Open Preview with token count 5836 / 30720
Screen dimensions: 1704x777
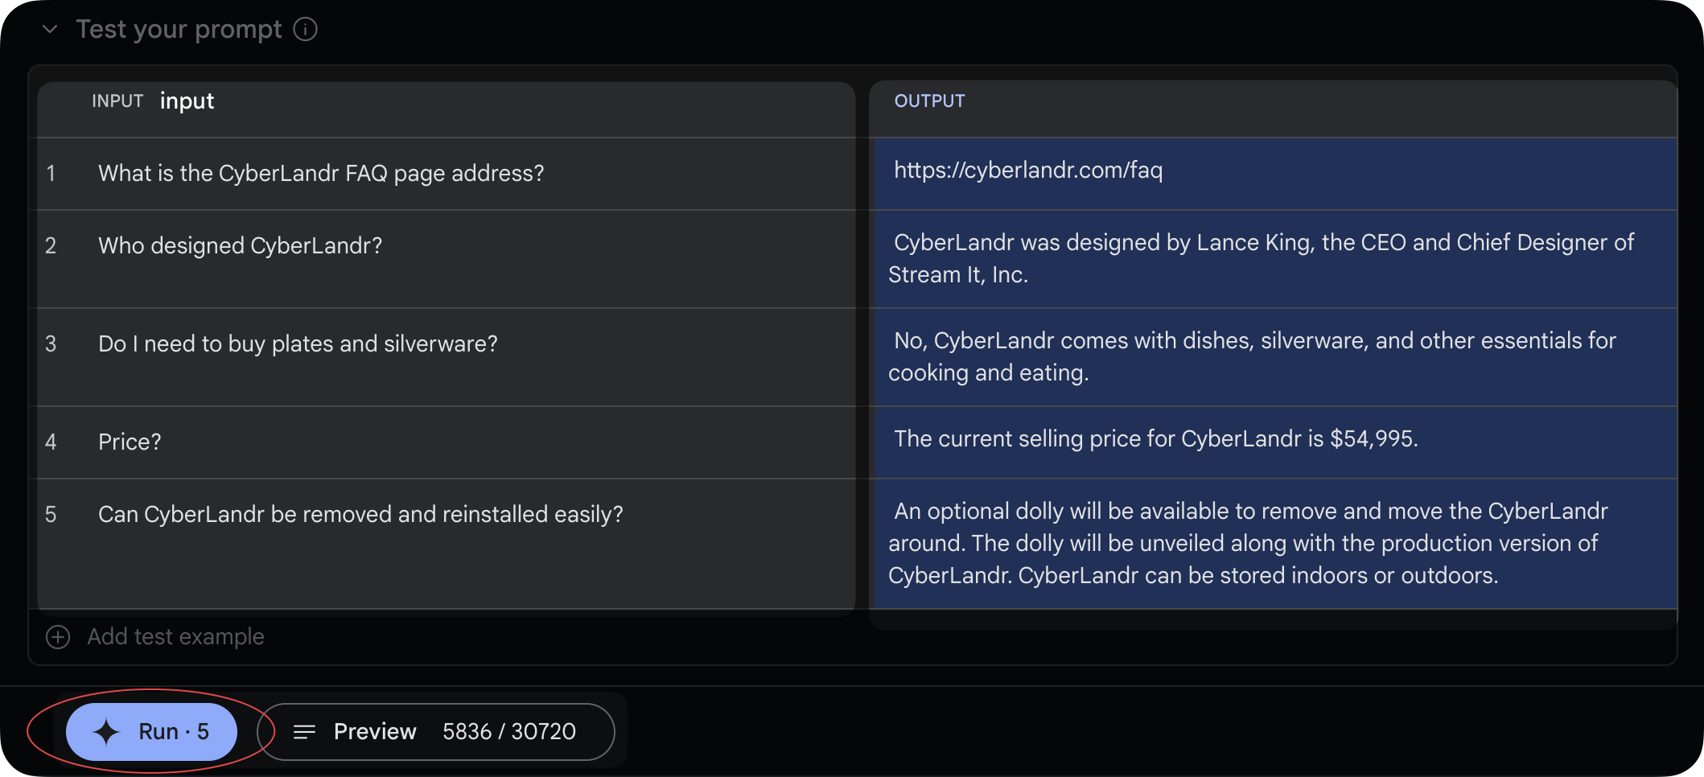(x=436, y=732)
